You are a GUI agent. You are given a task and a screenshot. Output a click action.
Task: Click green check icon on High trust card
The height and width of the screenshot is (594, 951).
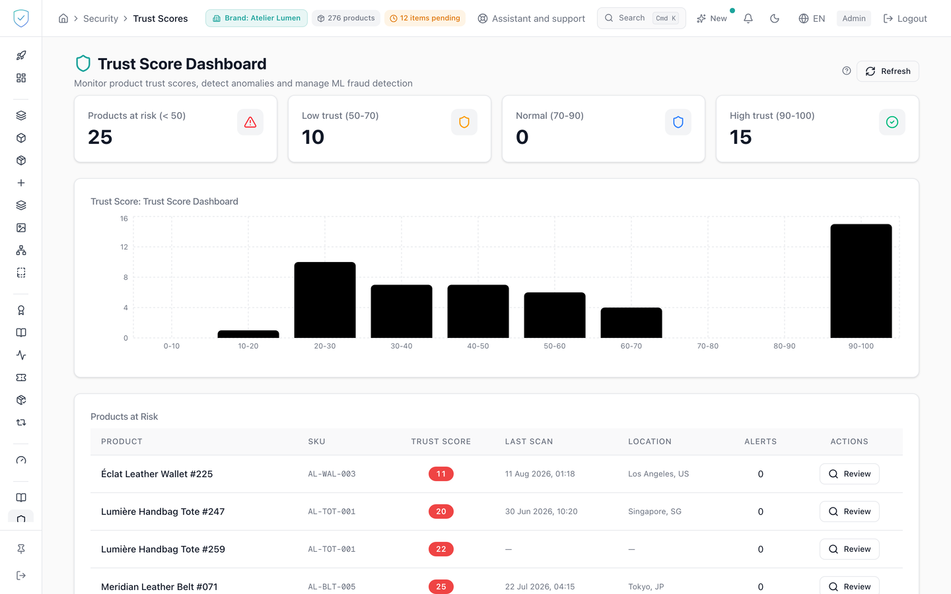(x=892, y=122)
